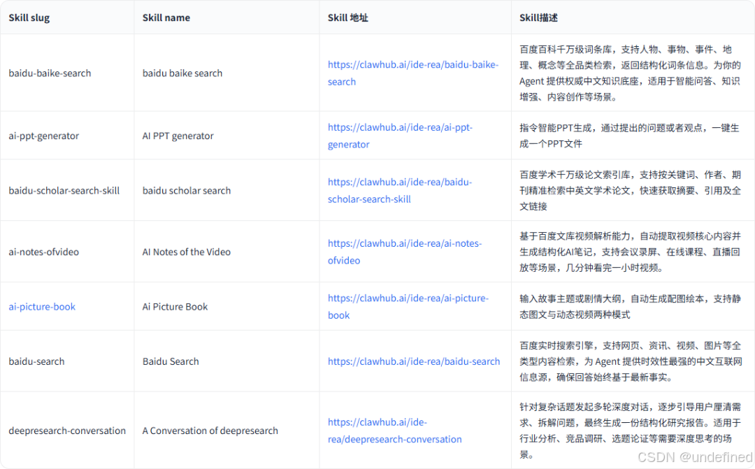This screenshot has width=755, height=469.
Task: Open the baidu-search skill address
Action: [x=413, y=361]
